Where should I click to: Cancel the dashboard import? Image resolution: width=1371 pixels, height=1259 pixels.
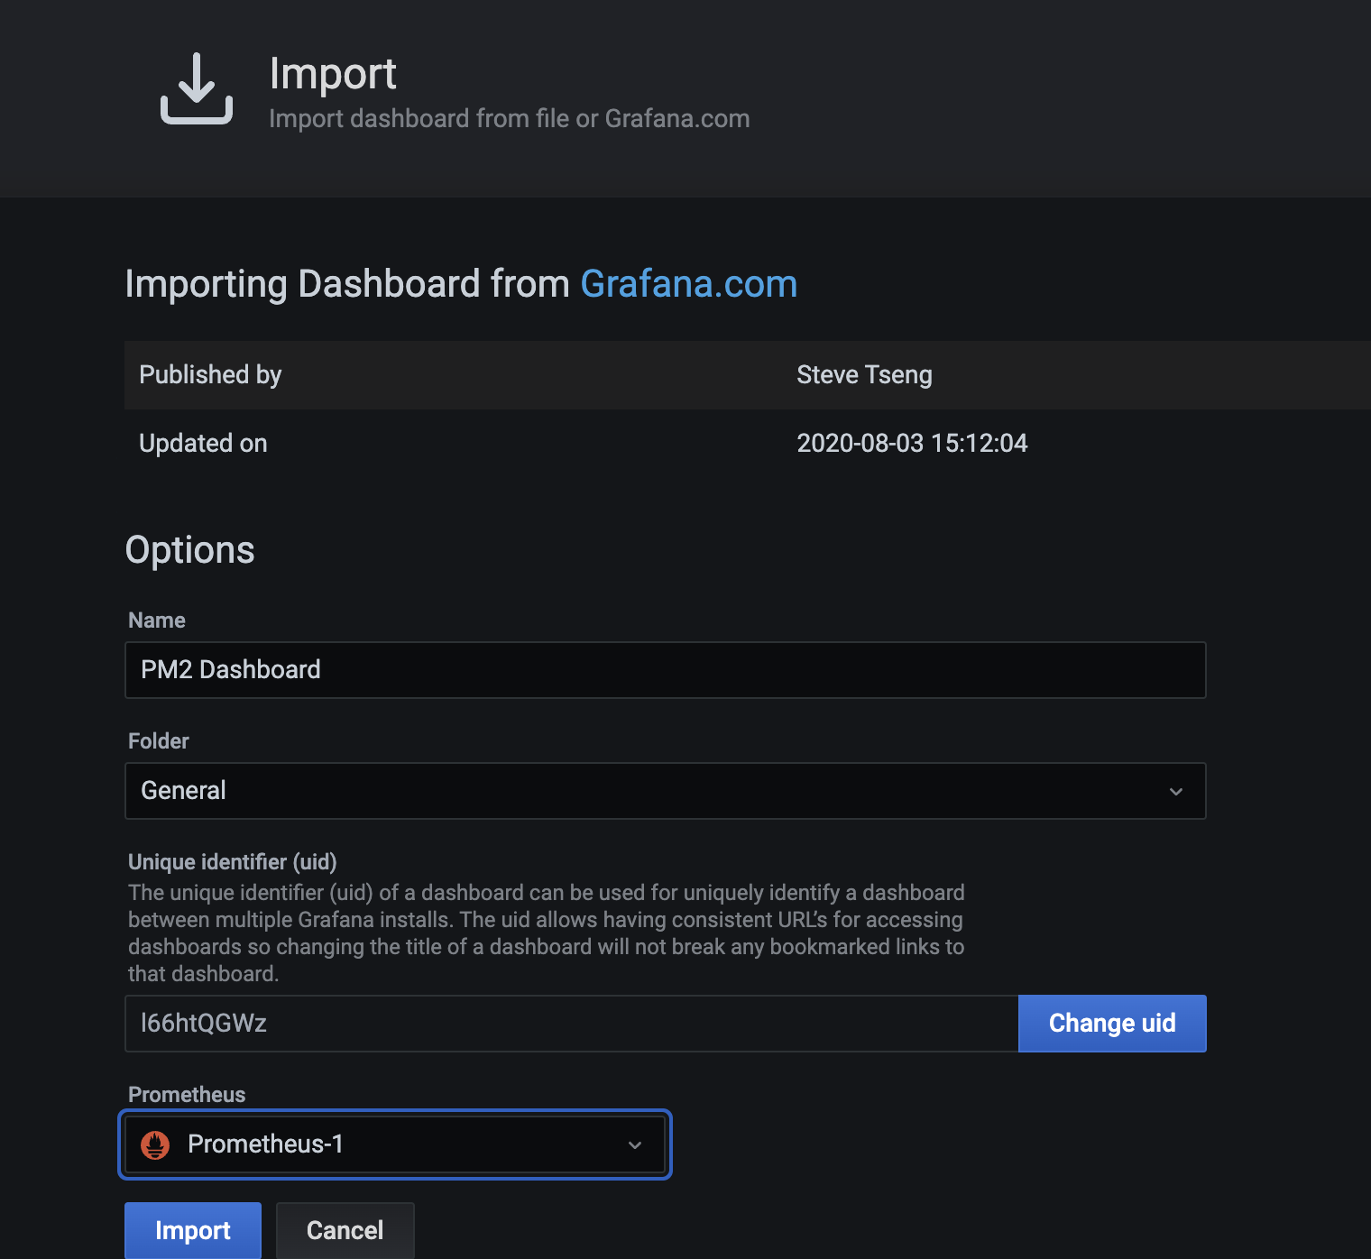(x=345, y=1230)
